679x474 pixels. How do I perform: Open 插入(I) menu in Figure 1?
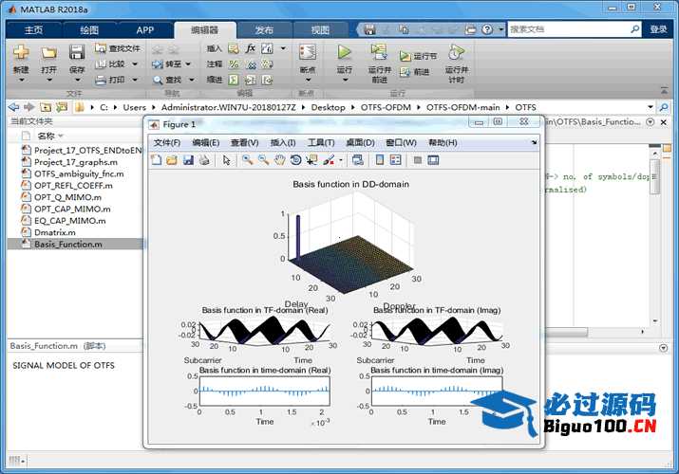283,143
